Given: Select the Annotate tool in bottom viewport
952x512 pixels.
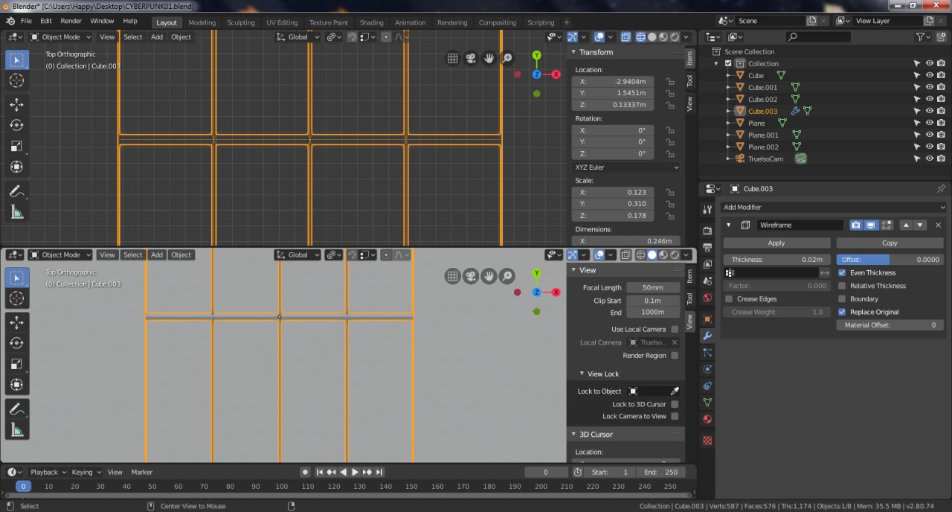Looking at the screenshot, I should [x=16, y=409].
